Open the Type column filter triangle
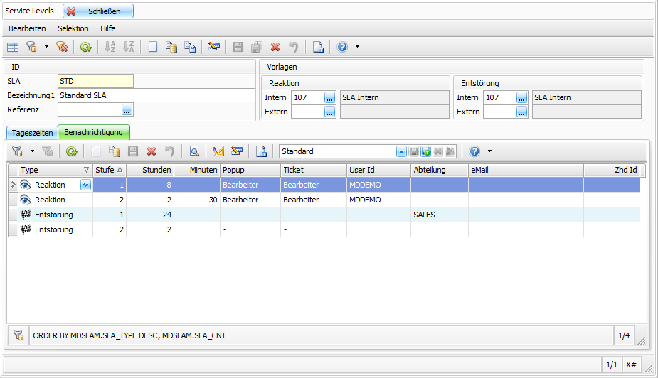This screenshot has width=658, height=378. (x=87, y=170)
